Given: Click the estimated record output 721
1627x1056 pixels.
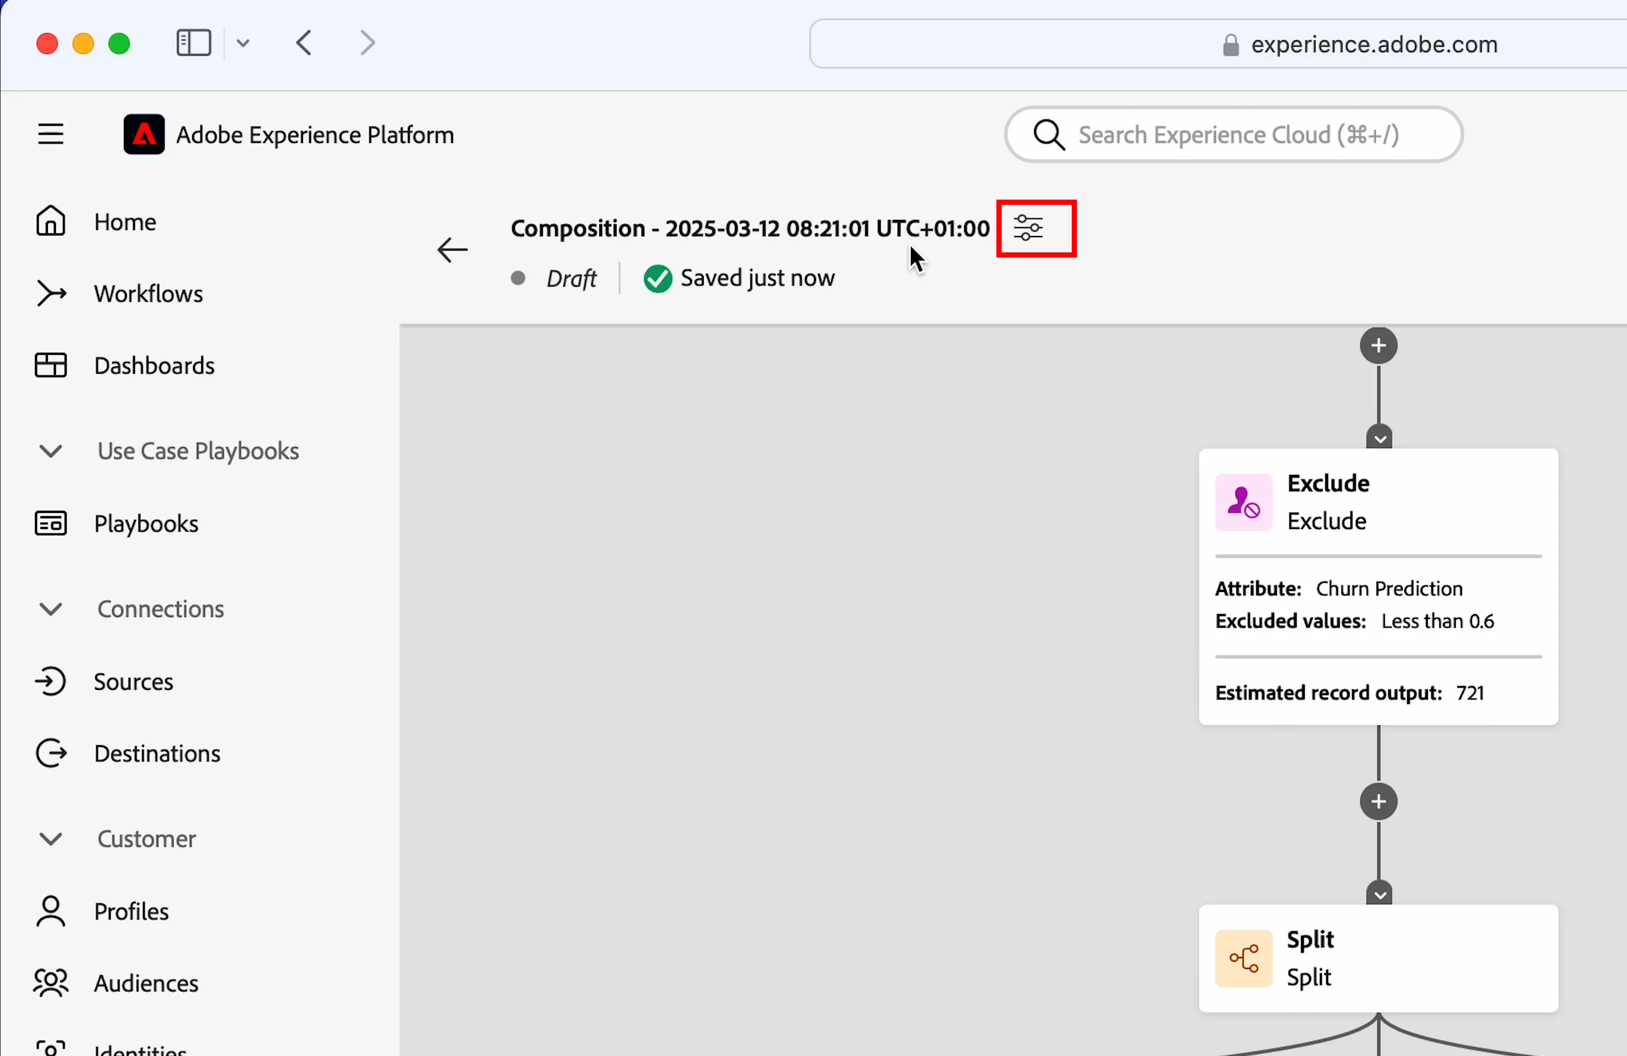Looking at the screenshot, I should point(1470,693).
